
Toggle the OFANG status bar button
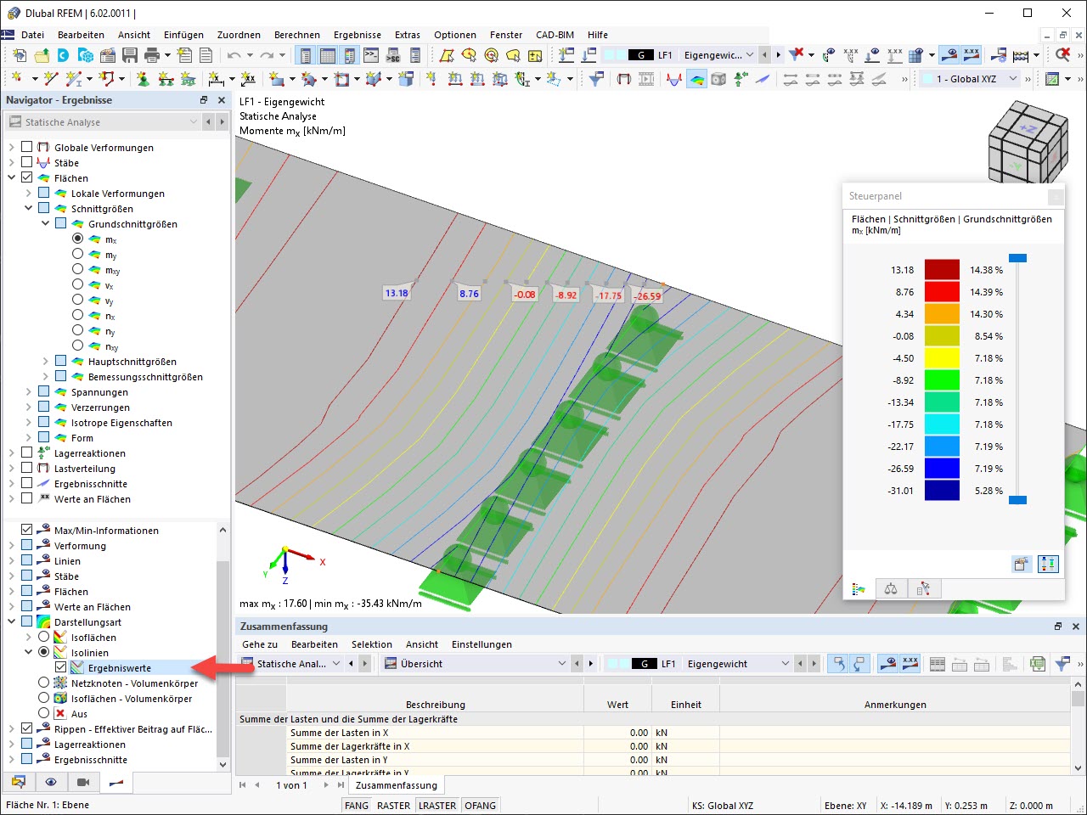click(x=481, y=806)
